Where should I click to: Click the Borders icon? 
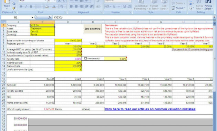(x=39, y=7)
